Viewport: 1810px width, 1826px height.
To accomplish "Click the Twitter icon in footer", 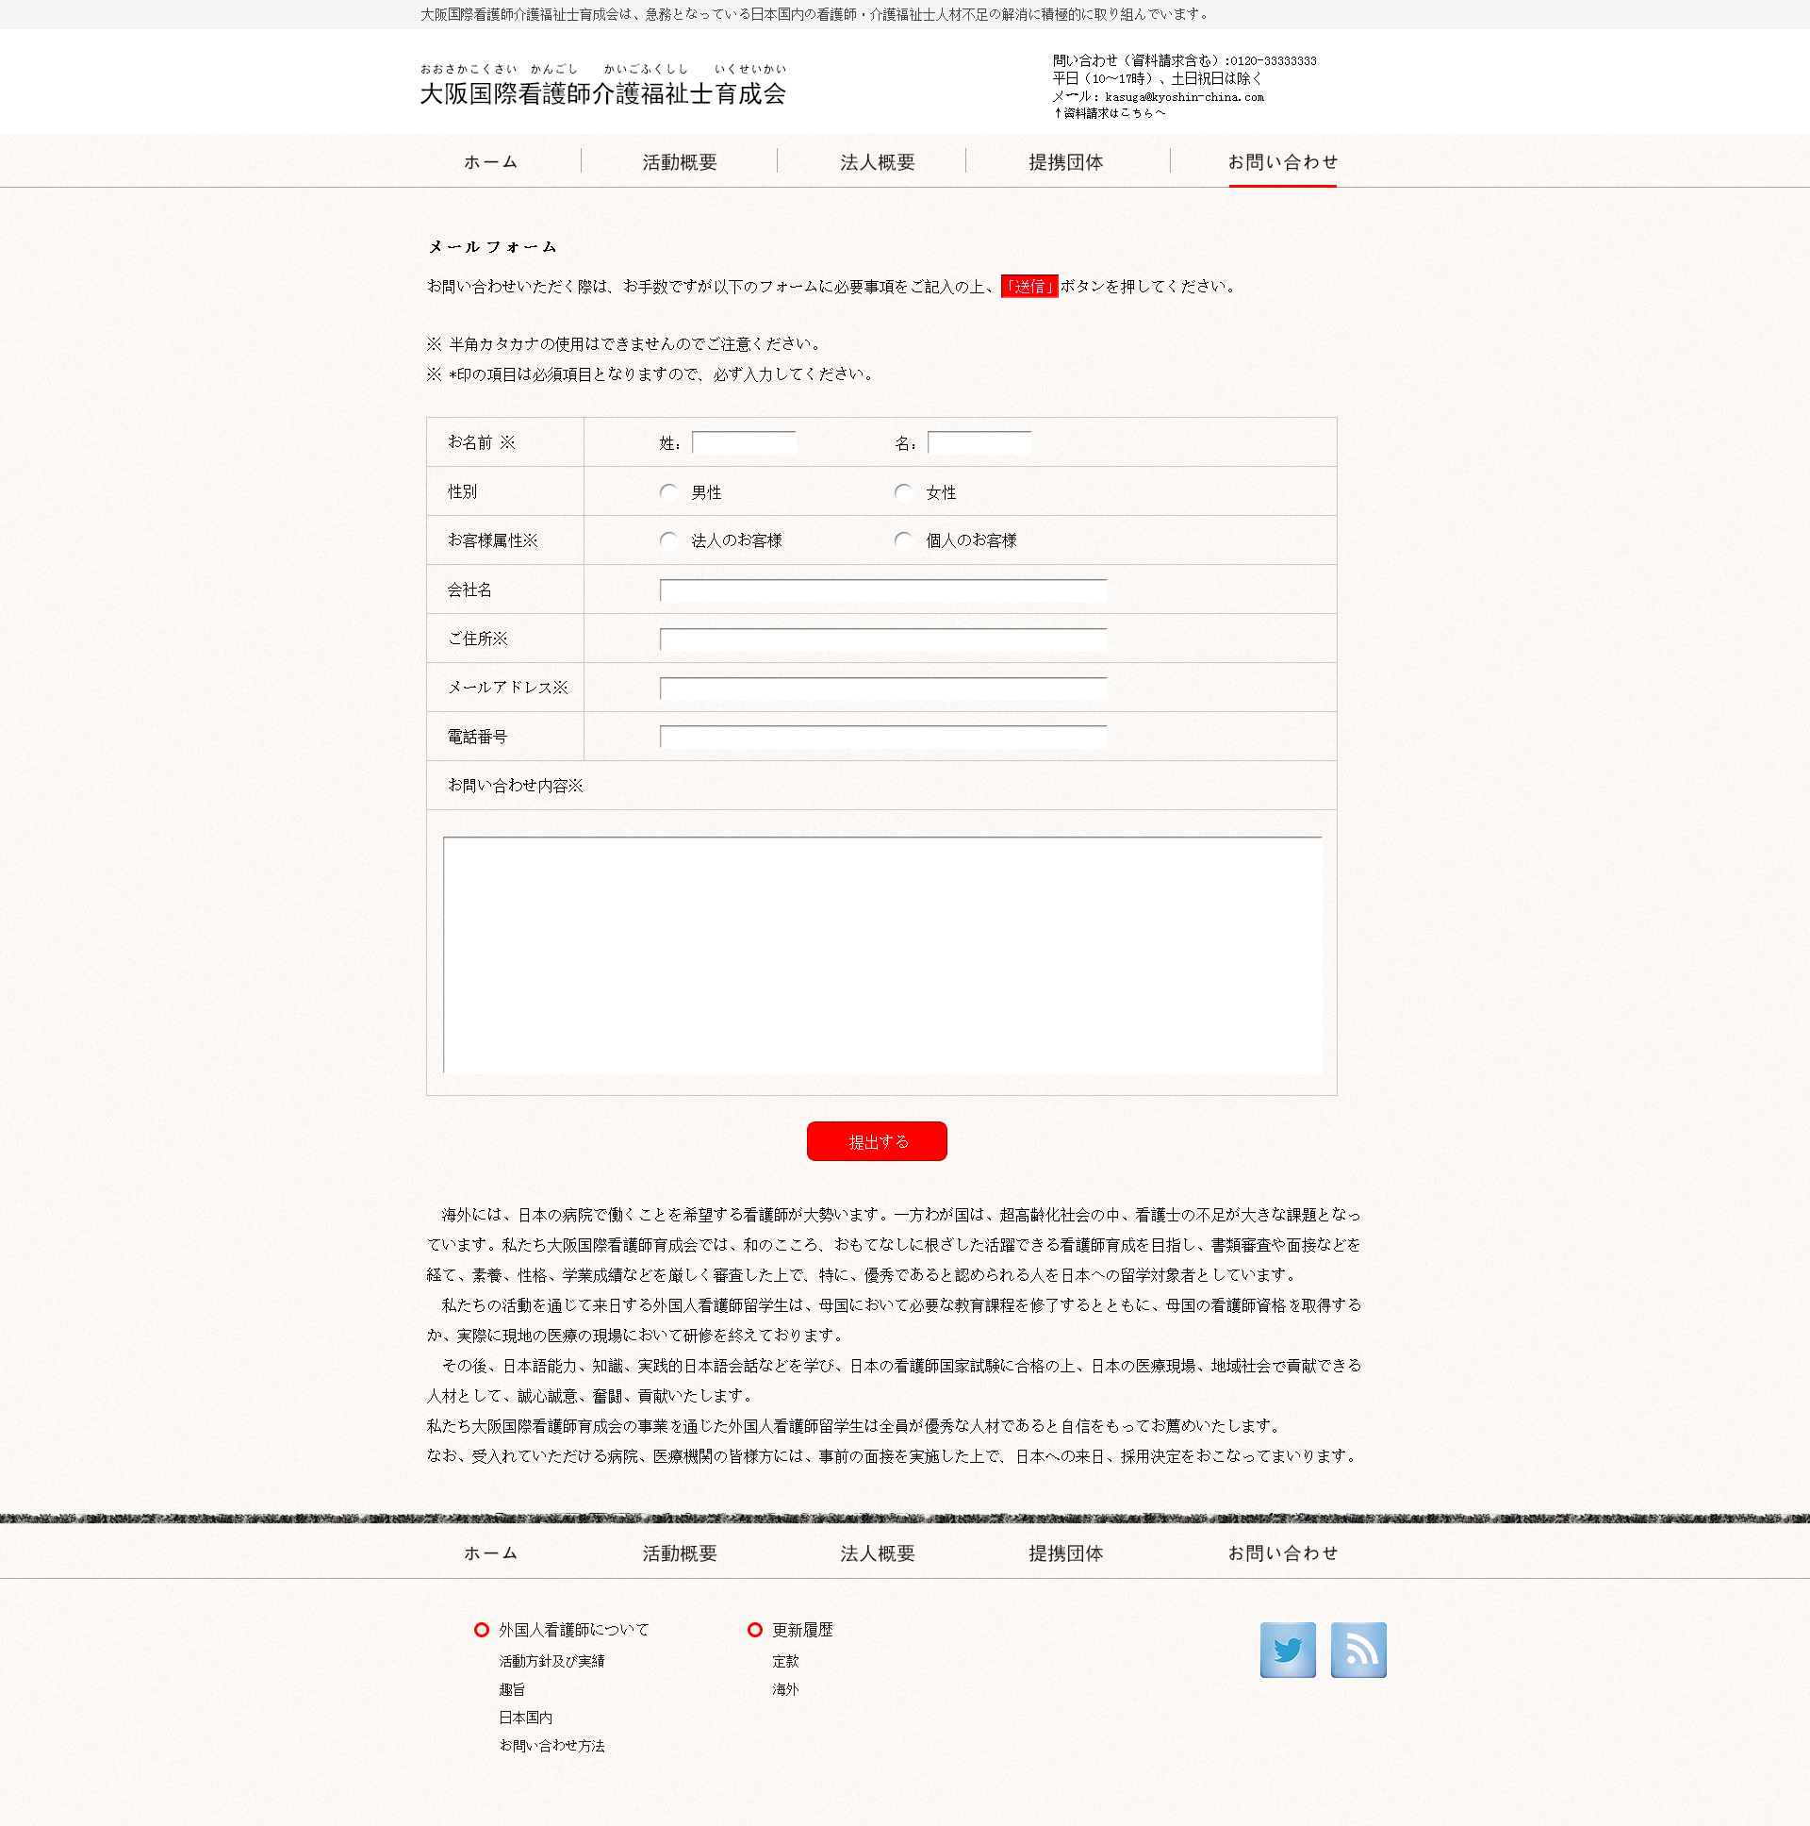I will point(1287,1650).
